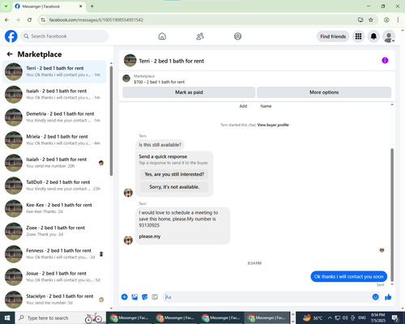Open the Chrome profile icon
Image resolution: width=405 pixels, height=324 pixels.
(x=386, y=19)
